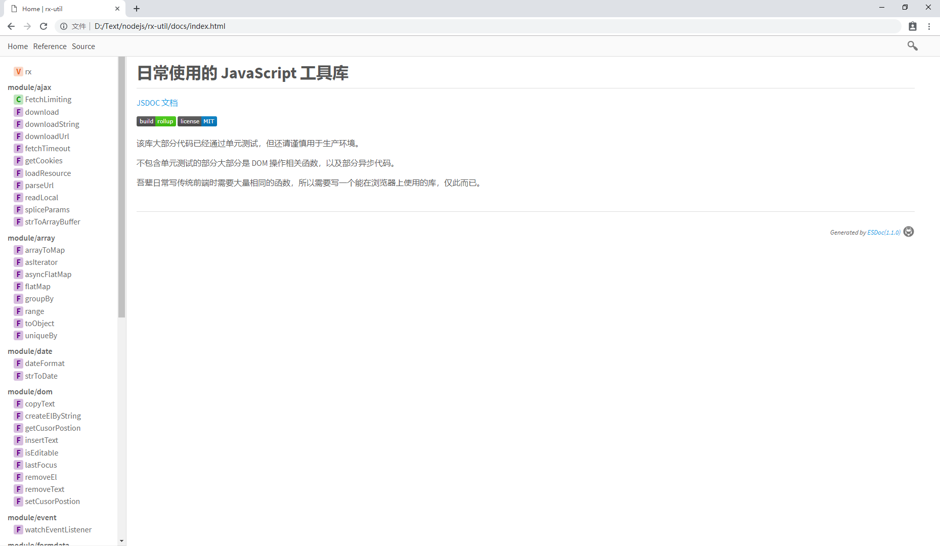940x546 pixels.
Task: Open the lastFocus function link
Action: click(x=41, y=465)
